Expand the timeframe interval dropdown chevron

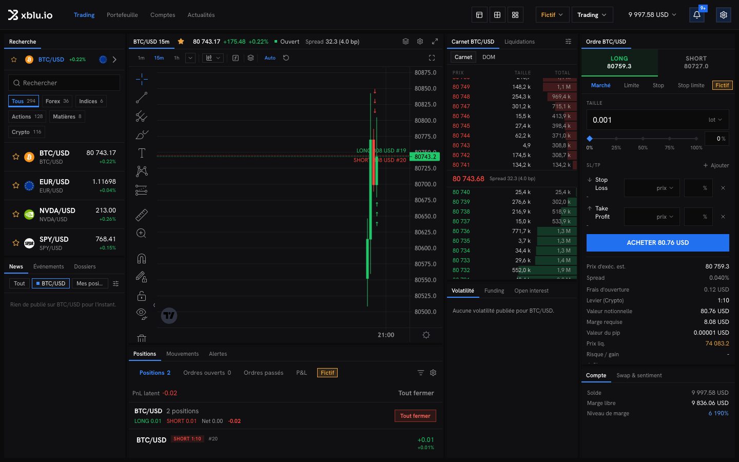click(190, 58)
